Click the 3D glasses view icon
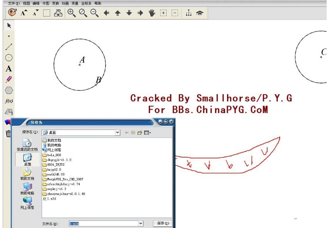Viewport: 327px width, 228px height. point(58,13)
